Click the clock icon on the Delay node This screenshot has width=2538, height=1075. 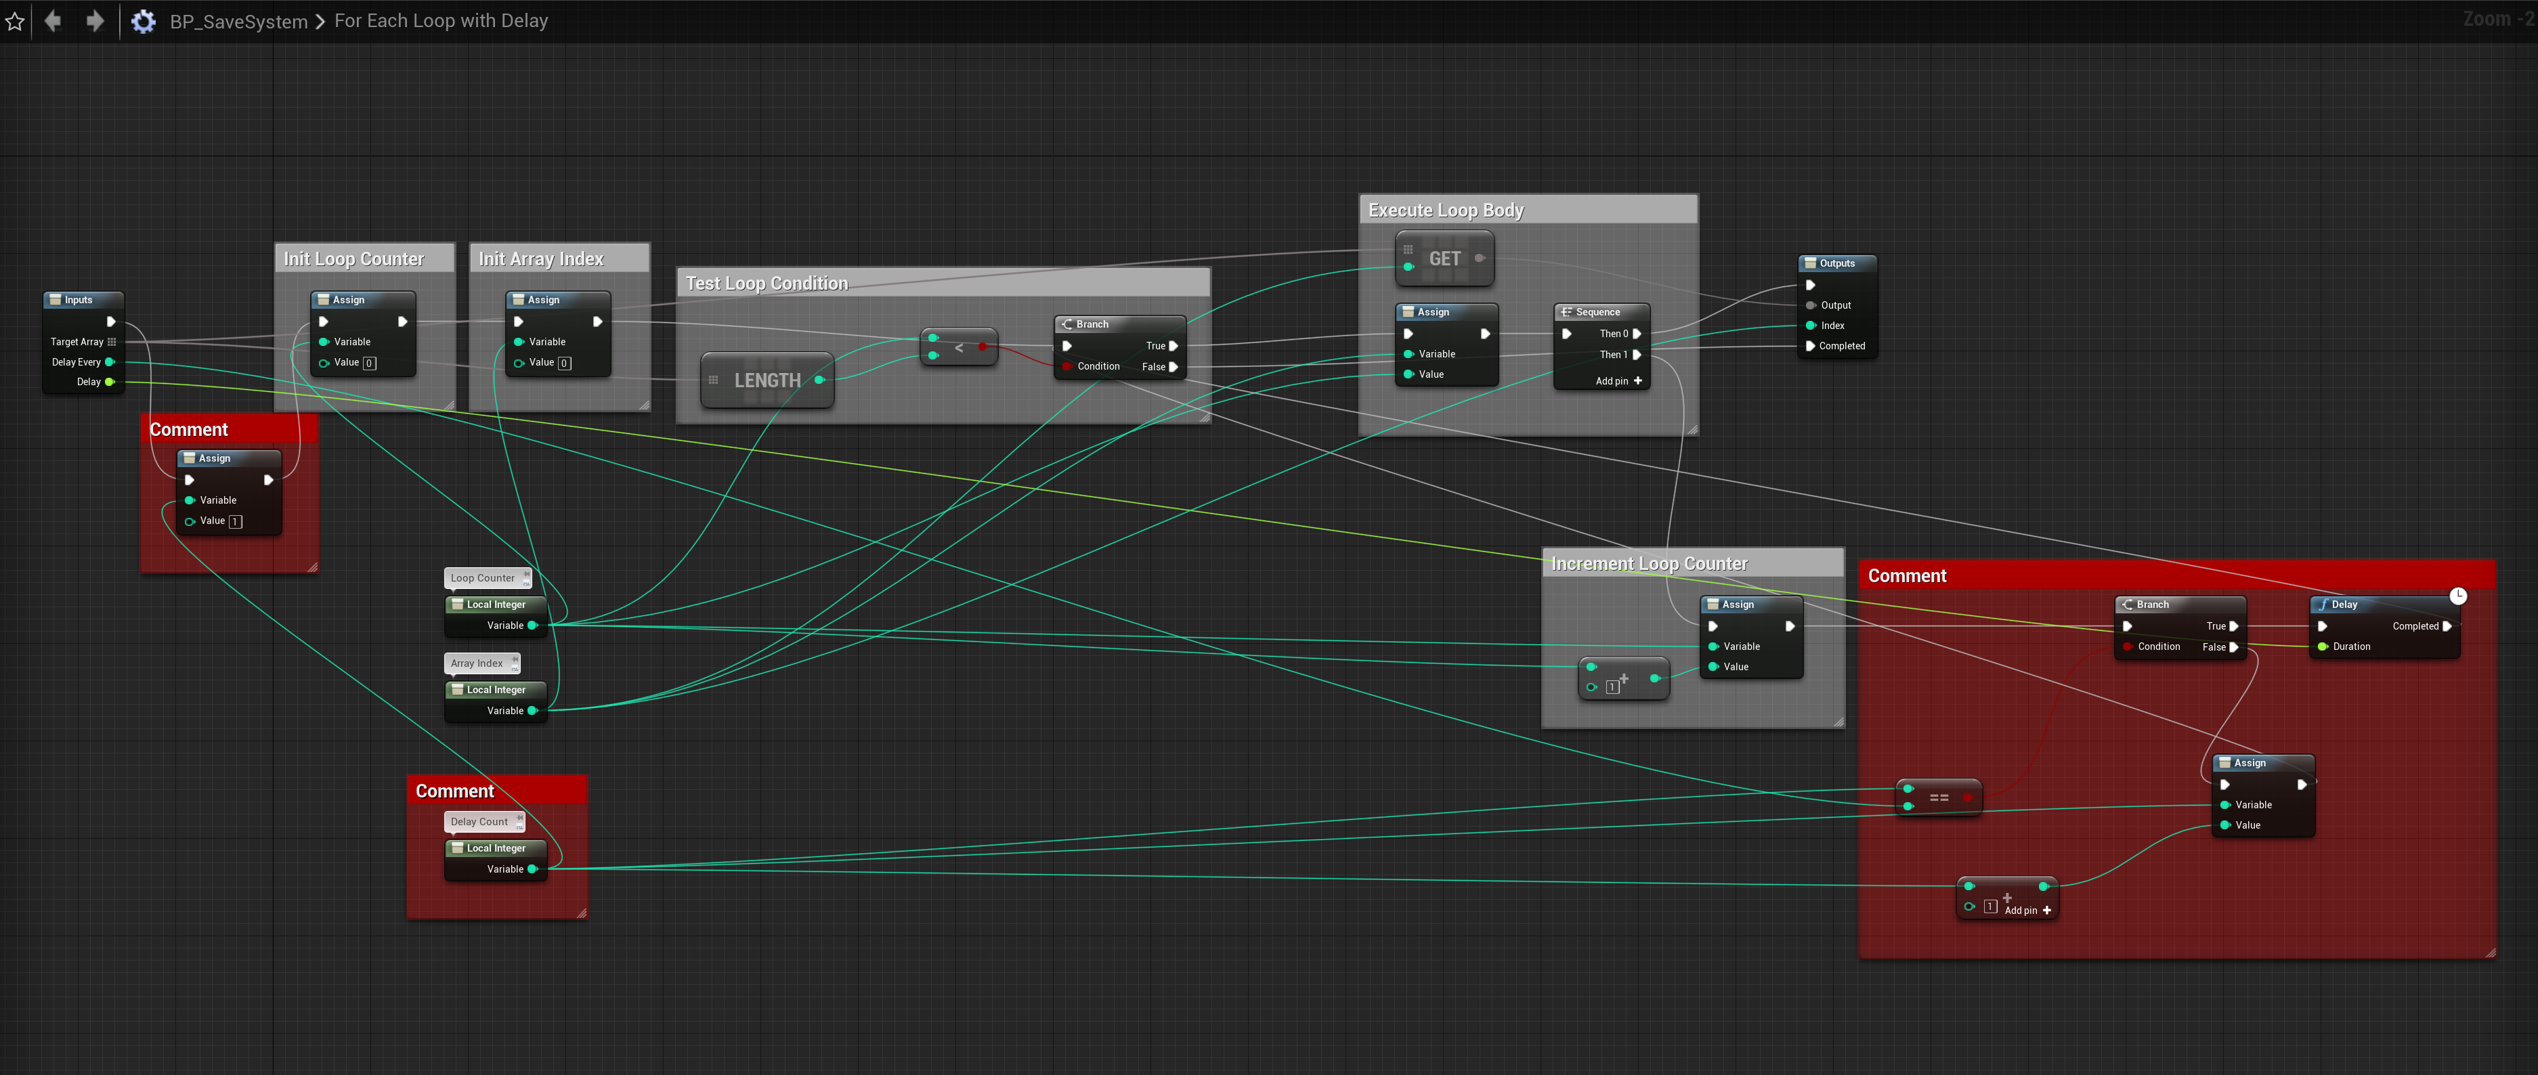point(2458,595)
